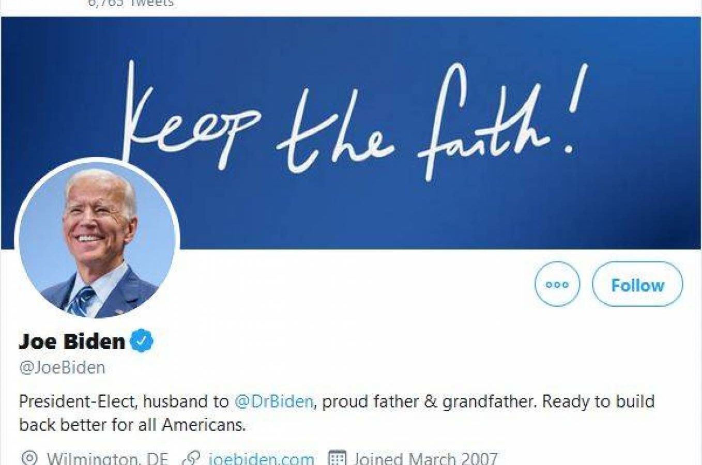Click the "Keep the faith!" handwritten banner text
The height and width of the screenshot is (465, 702).
pyautogui.click(x=352, y=124)
